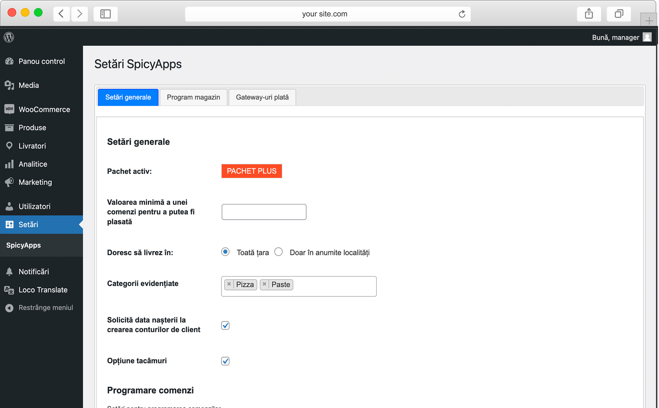Remove the Pizza category tag
The image size is (659, 408).
point(229,284)
